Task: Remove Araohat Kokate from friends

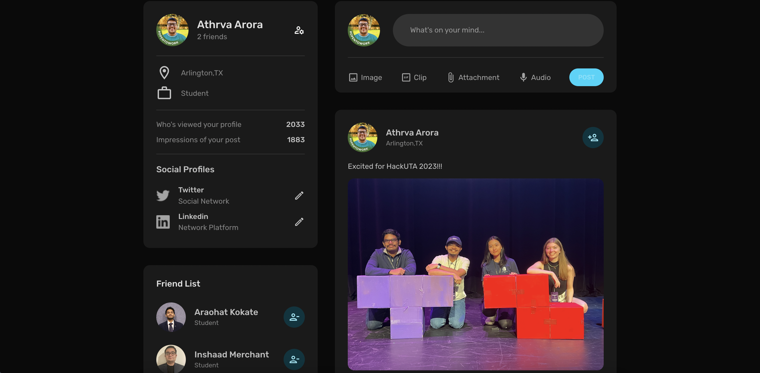Action: [x=294, y=317]
